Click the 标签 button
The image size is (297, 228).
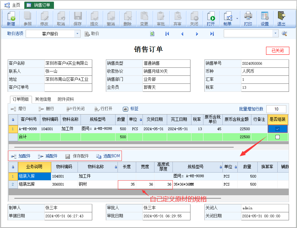point(131,109)
